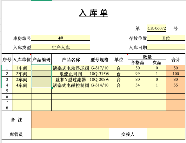
Task: Click the orange 备注 remarks area
Action: [x=108, y=119]
